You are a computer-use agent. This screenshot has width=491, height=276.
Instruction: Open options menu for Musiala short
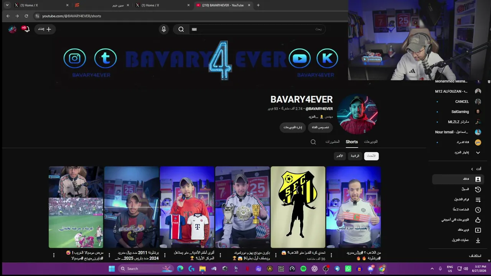point(54,255)
